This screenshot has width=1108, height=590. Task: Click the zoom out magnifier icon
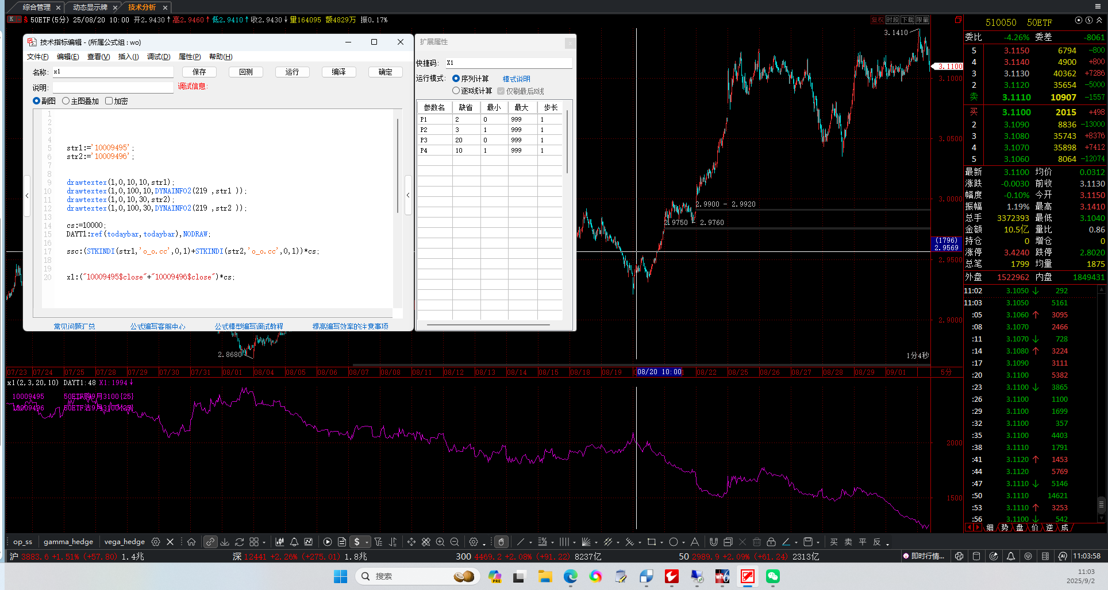coord(455,542)
